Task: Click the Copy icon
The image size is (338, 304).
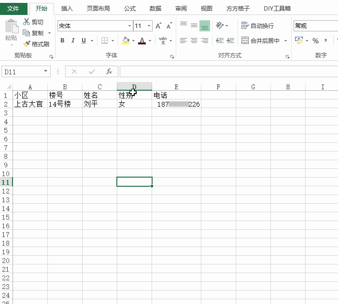Action: tap(26, 33)
